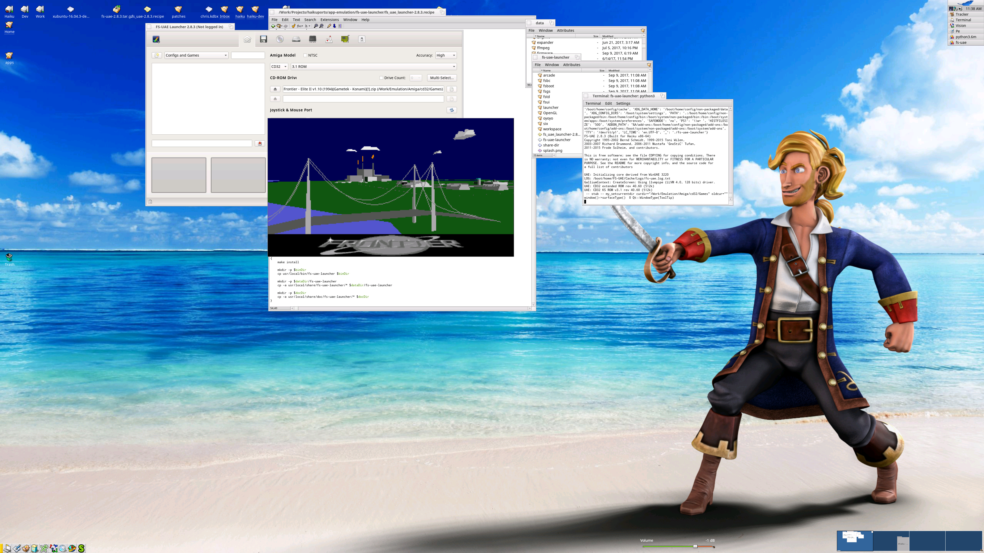The height and width of the screenshot is (553, 984).
Task: Select the share-dir file
Action: tap(548, 145)
